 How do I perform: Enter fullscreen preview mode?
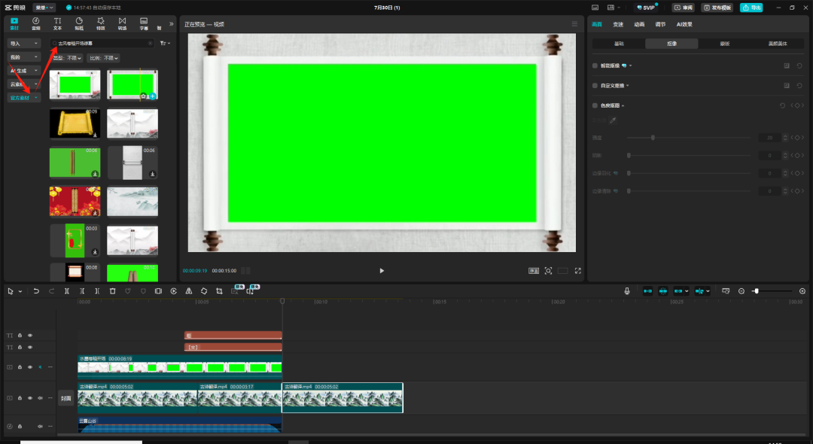[578, 271]
